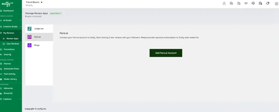Select the Judge.me review app tab

[39, 29]
